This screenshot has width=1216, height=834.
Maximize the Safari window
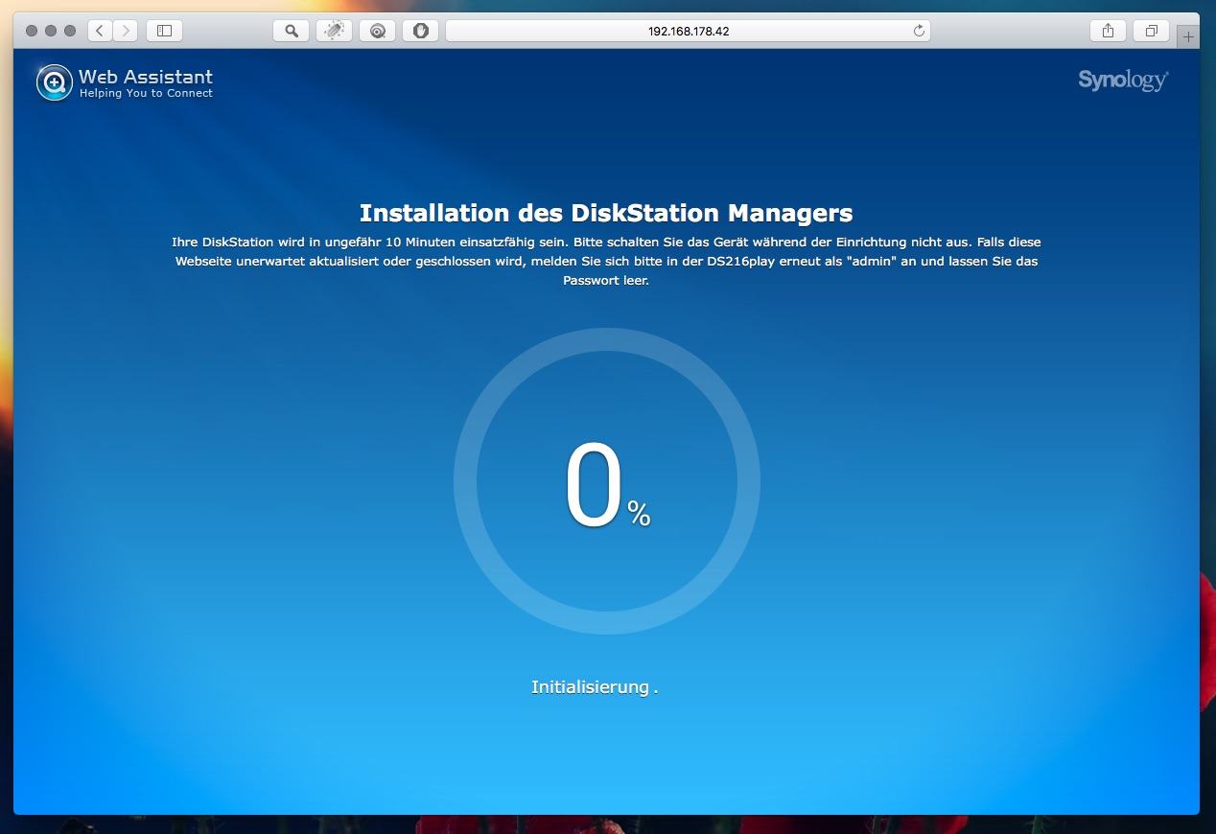[x=70, y=31]
